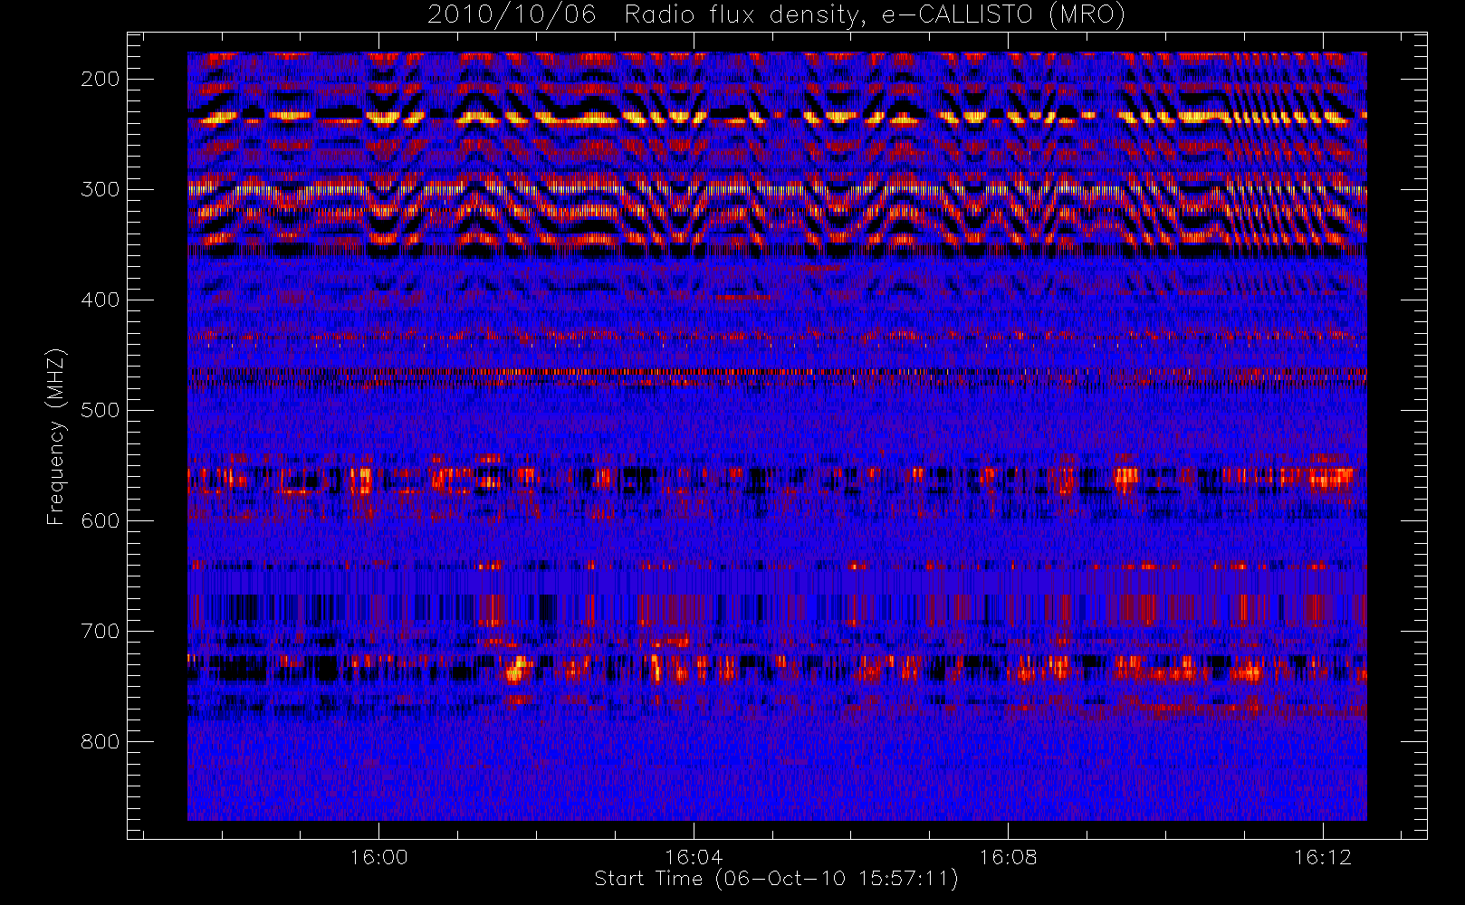Viewport: 1465px width, 905px height.
Task: Click the 16:04 time tick label
Action: (x=694, y=857)
